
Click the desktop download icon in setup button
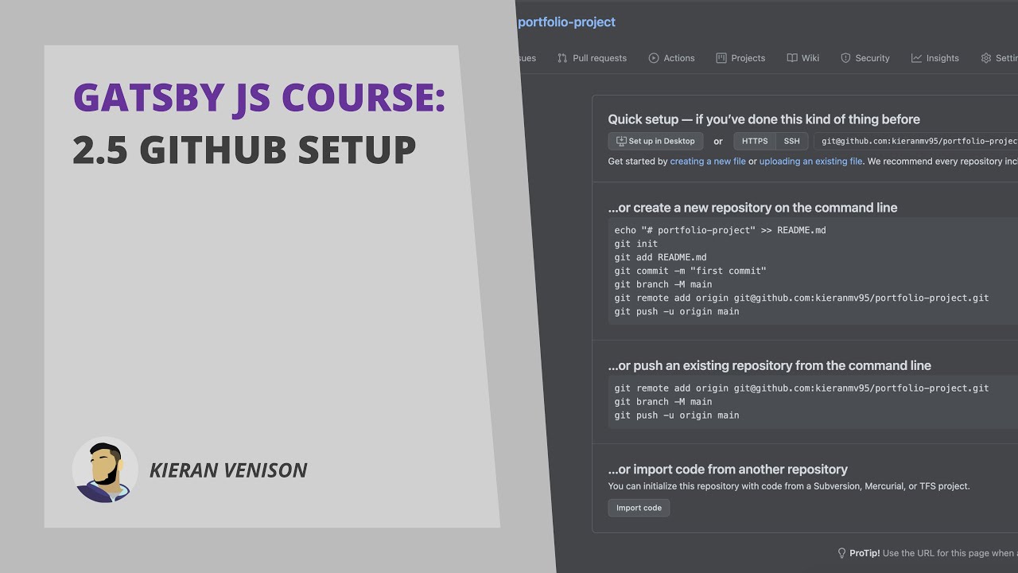621,141
